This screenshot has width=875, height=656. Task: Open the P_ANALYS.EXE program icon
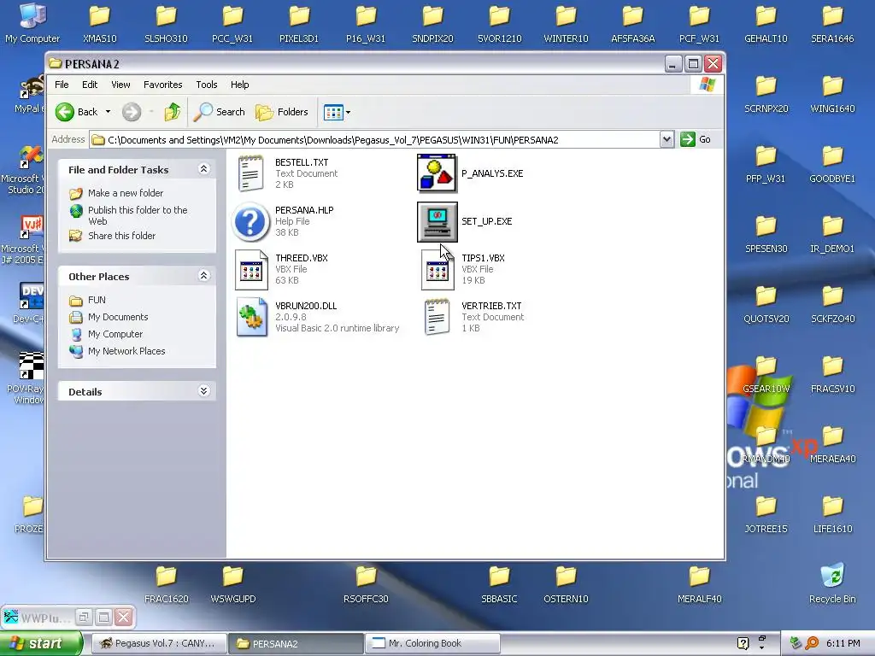(437, 173)
